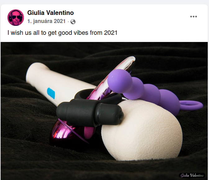Click the Giulia Valentino author name
Viewport: 209px width, 180px height.
tap(50, 13)
